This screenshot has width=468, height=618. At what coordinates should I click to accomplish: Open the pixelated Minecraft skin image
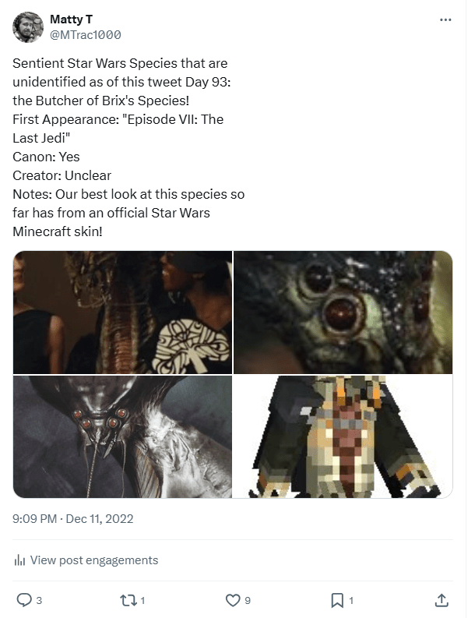pos(343,436)
